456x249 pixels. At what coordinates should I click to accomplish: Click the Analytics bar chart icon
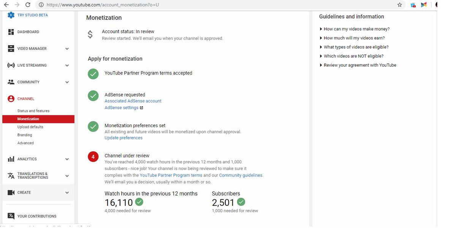tap(11, 159)
